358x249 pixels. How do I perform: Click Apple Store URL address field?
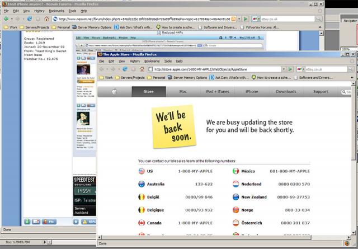(x=215, y=69)
